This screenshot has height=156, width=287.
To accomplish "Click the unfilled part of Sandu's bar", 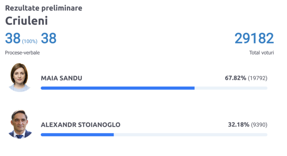I will [231, 88].
